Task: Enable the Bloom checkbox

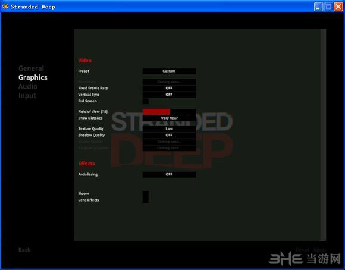Action: pos(146,194)
